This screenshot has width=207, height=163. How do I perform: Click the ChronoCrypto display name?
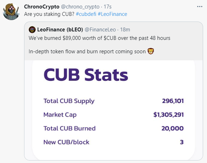(x=42, y=7)
